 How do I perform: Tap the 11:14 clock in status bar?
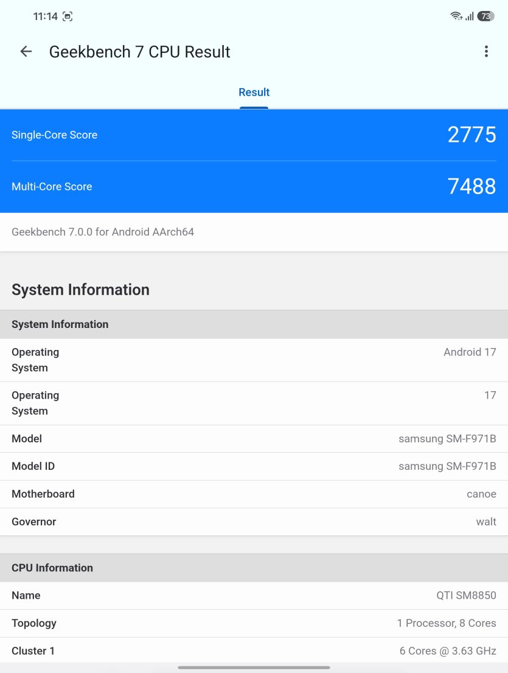tap(46, 16)
